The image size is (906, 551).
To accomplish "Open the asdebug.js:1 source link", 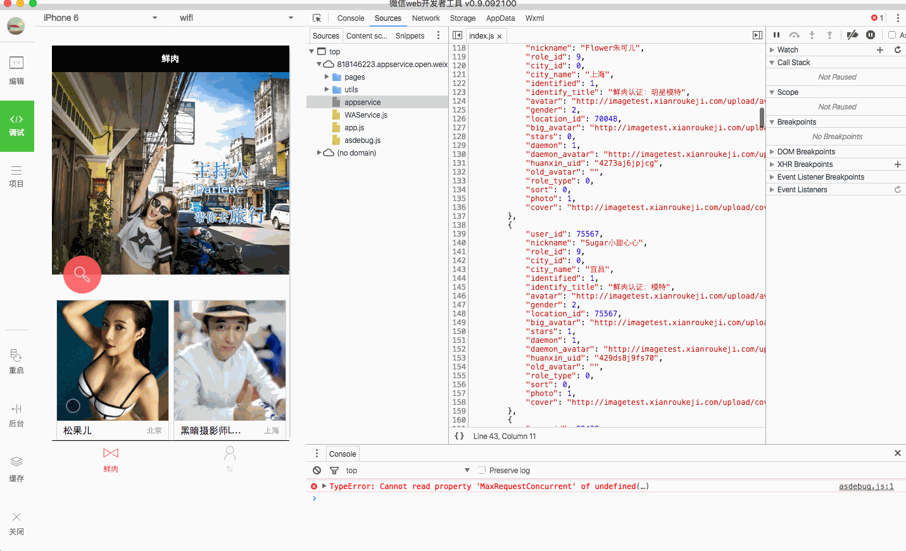I will [866, 486].
